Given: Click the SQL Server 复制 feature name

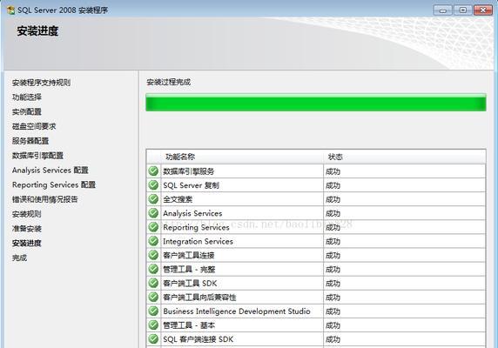Looking at the screenshot, I should coord(191,185).
